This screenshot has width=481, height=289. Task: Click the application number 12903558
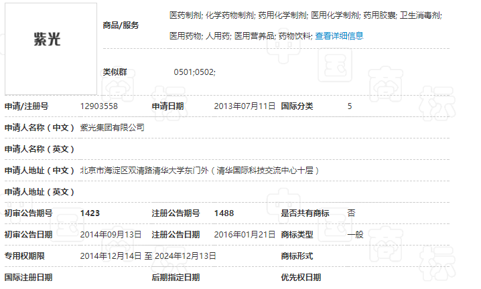(98, 106)
